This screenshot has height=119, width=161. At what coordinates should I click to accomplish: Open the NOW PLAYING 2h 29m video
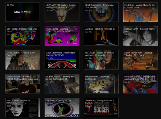point(23,12)
